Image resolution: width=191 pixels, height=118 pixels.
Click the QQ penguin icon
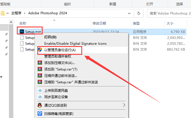40,105
